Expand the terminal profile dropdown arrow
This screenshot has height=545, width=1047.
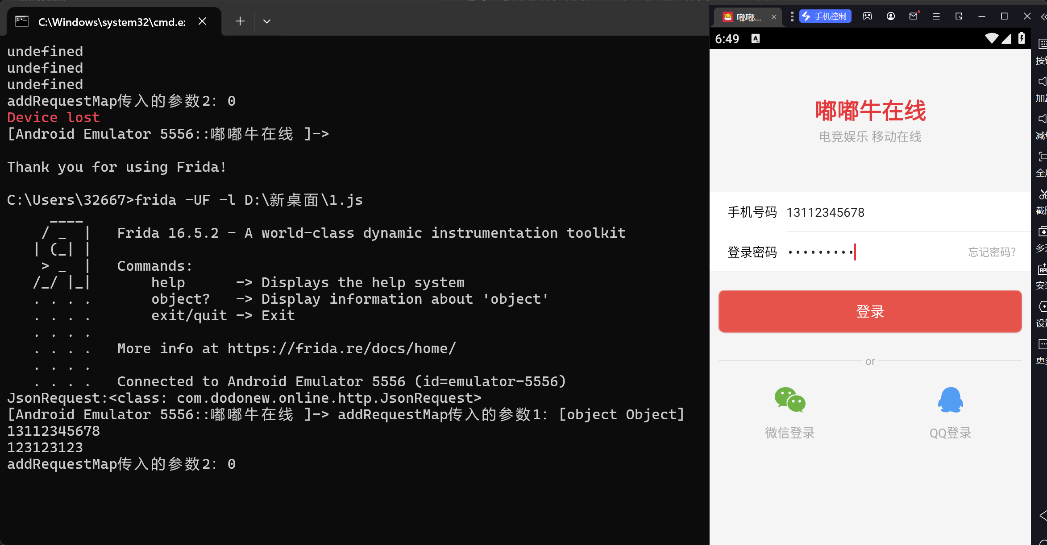pyautogui.click(x=267, y=21)
